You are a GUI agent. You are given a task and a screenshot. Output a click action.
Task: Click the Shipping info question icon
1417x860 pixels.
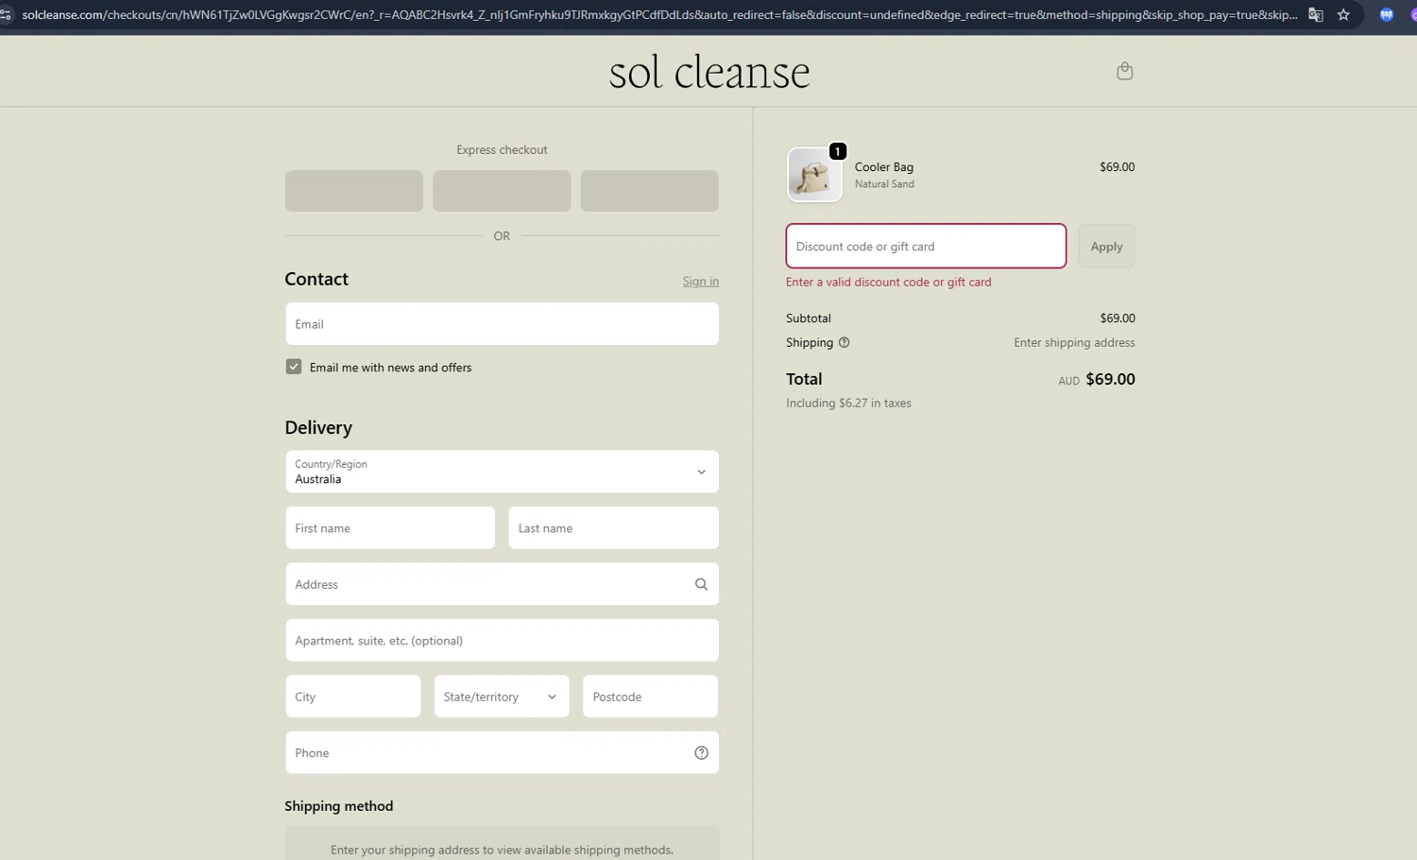845,343
